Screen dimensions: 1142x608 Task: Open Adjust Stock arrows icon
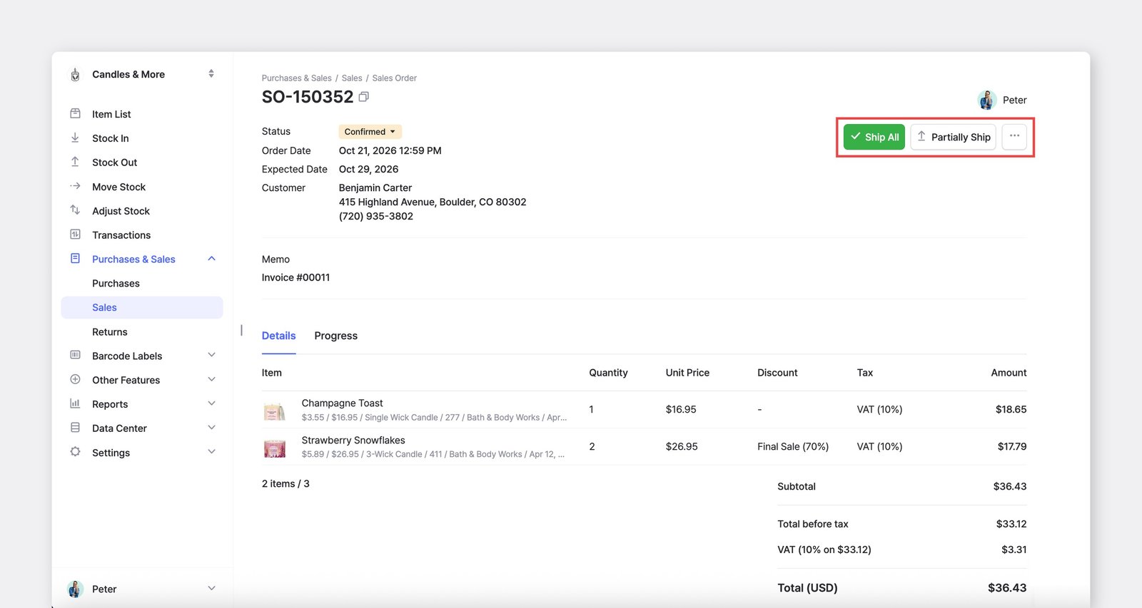[x=75, y=210]
